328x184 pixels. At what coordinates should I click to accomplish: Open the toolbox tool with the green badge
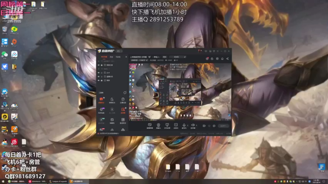[x=101, y=120]
